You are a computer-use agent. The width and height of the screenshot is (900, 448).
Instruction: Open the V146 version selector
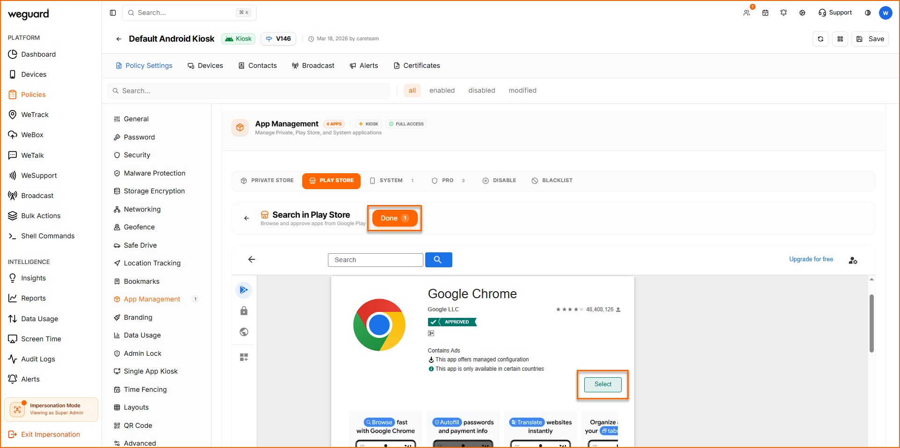tap(279, 39)
